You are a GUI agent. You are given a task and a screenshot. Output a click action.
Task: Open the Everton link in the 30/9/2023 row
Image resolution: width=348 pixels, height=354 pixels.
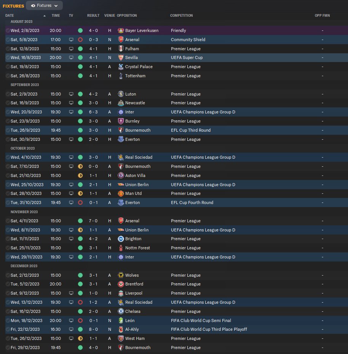click(x=132, y=139)
